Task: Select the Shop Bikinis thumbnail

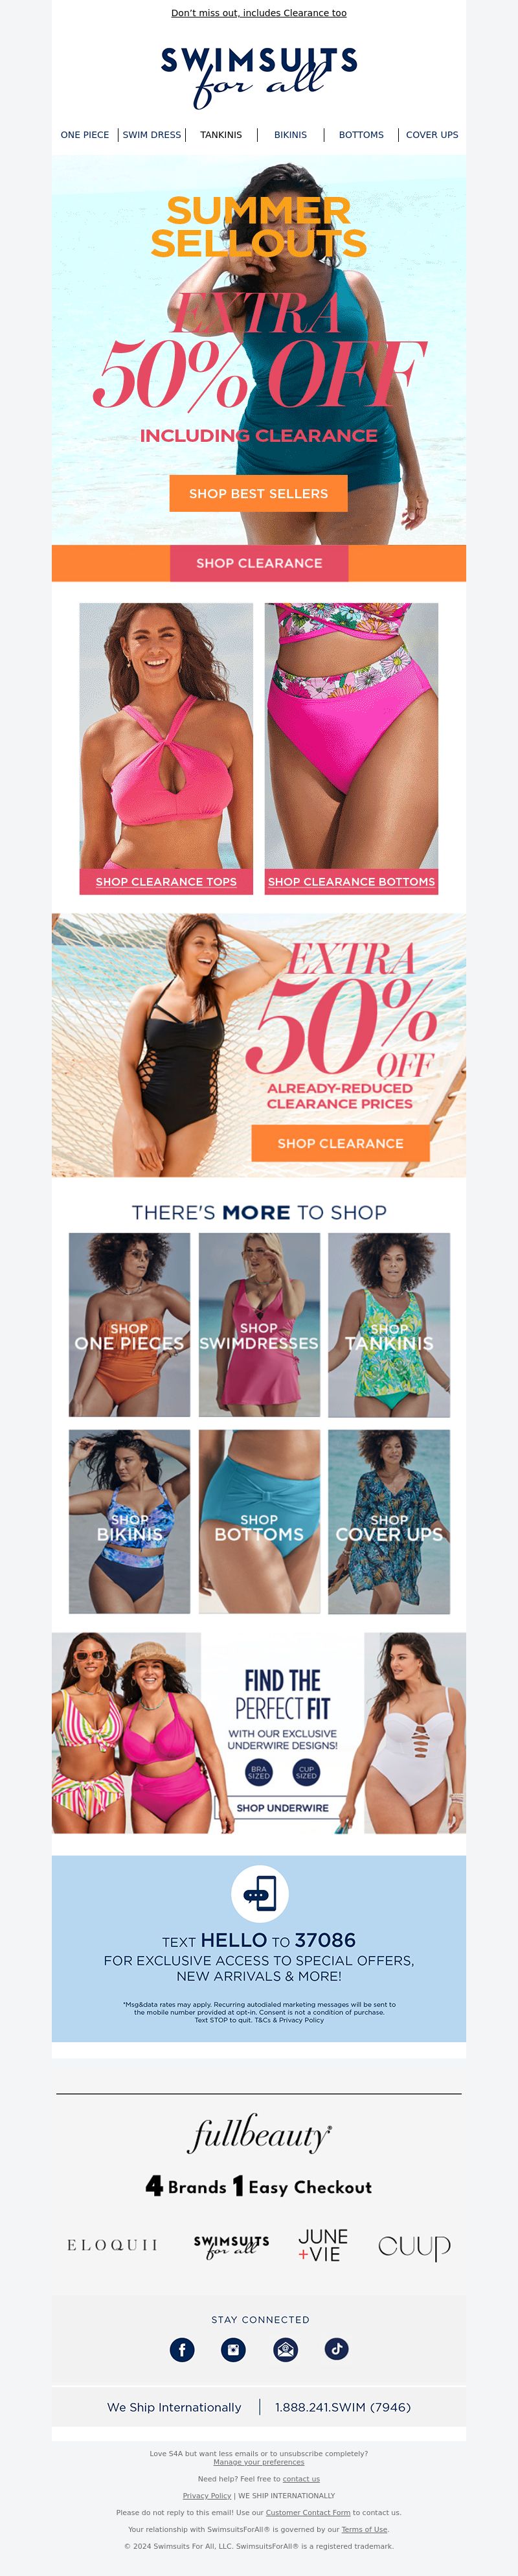Action: pyautogui.click(x=129, y=1521)
